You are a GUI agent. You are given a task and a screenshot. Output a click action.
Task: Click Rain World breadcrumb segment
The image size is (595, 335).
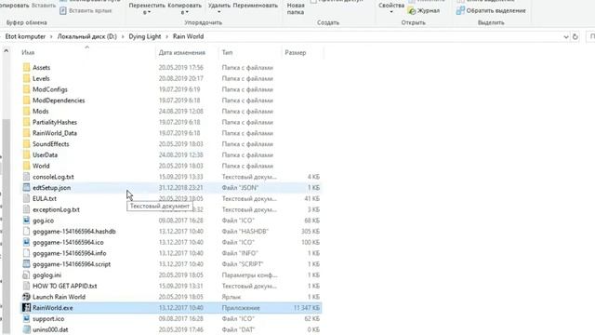[188, 36]
